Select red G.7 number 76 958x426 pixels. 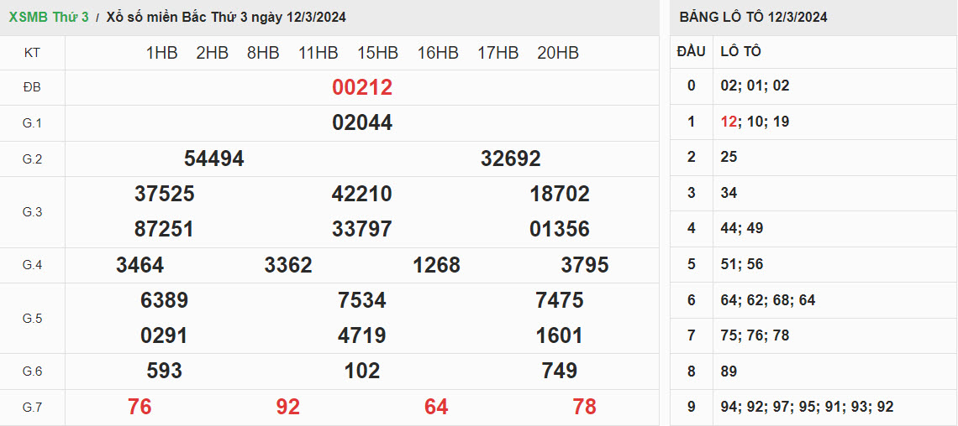click(139, 407)
